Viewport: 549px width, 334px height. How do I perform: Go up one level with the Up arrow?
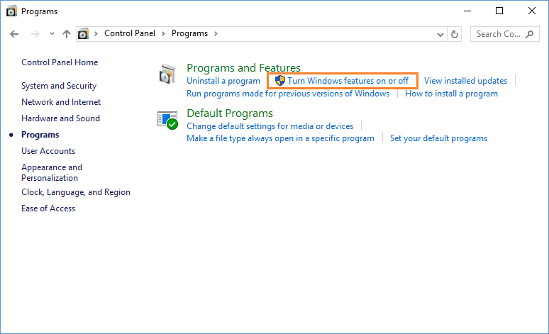(67, 34)
